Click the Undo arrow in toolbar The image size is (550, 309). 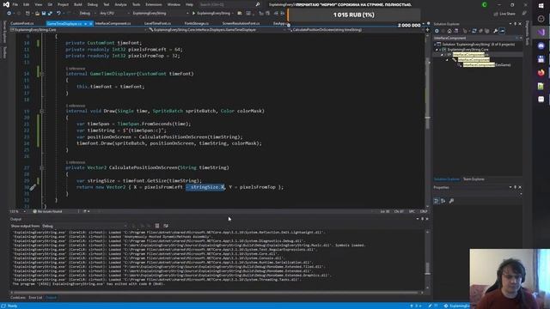pos(58,14)
